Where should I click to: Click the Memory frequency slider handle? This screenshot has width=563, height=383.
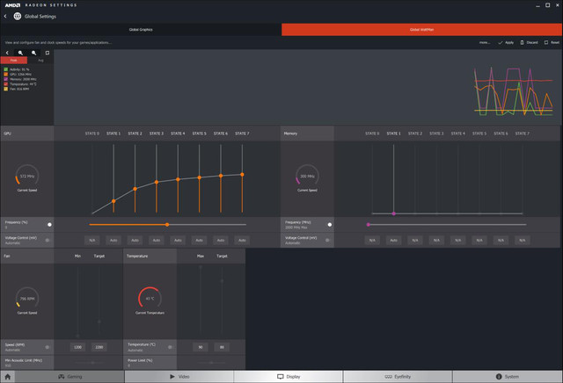(x=368, y=225)
